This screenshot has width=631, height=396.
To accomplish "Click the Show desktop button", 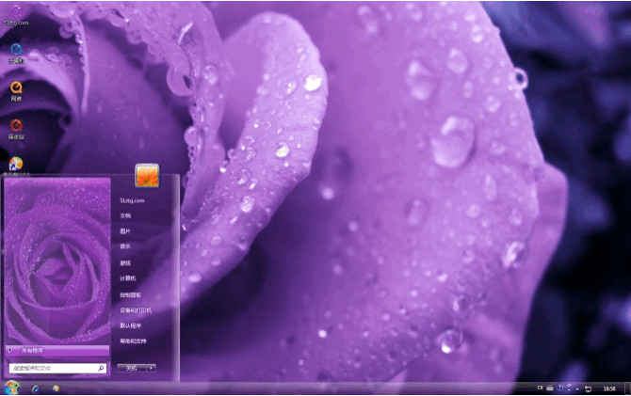I will [627, 388].
